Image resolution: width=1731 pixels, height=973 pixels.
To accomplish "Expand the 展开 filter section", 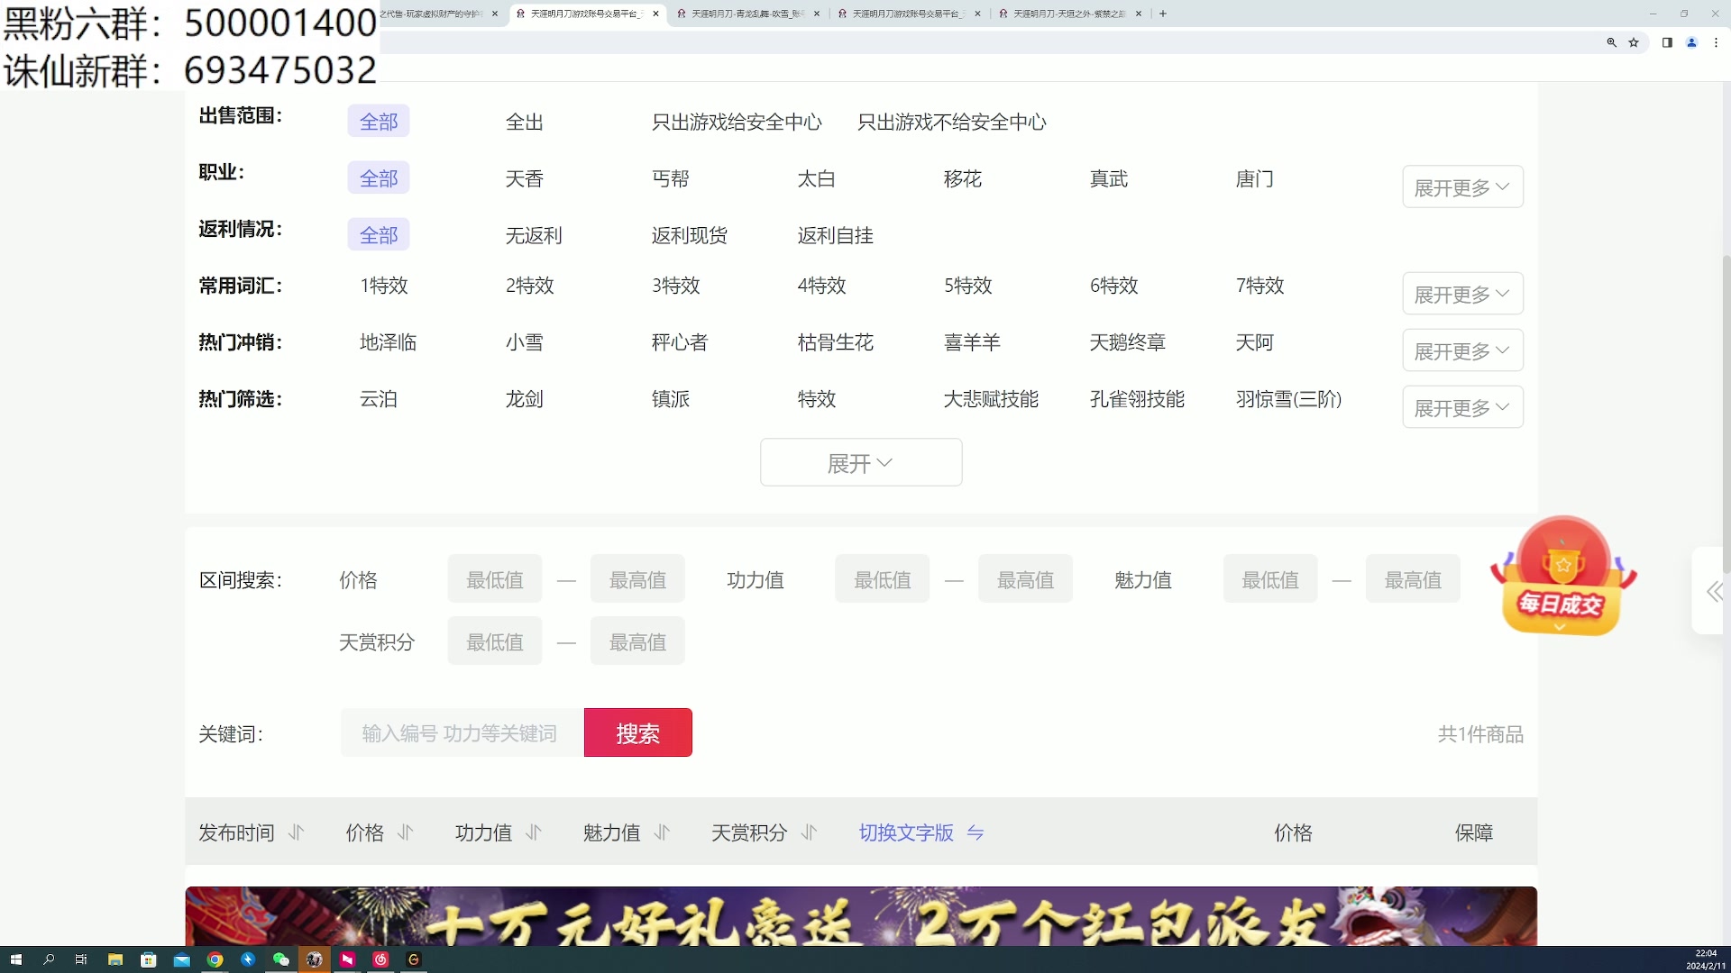I will point(860,462).
